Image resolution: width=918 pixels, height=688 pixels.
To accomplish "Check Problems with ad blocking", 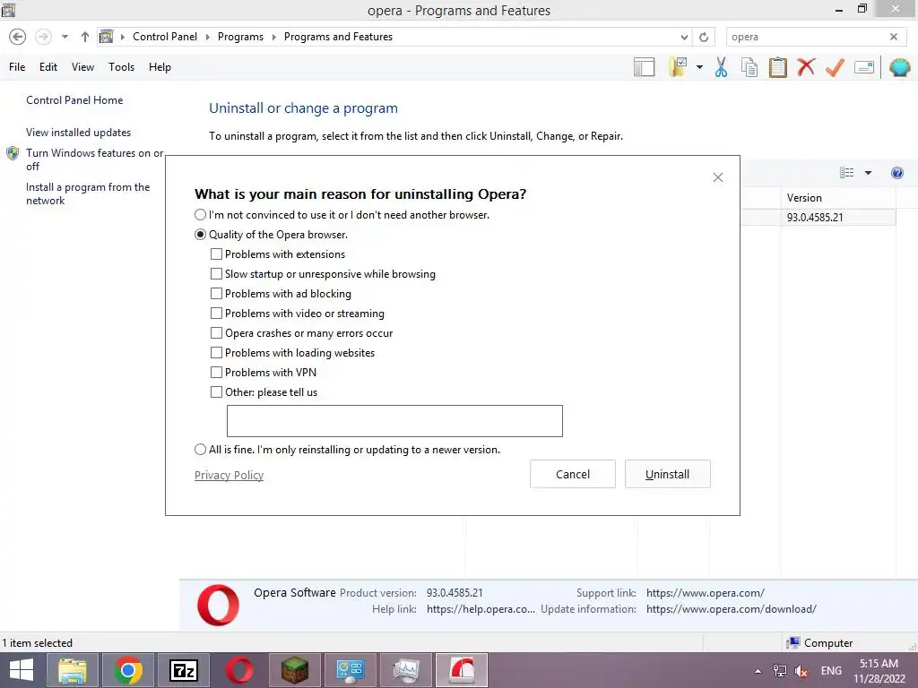I will pyautogui.click(x=216, y=294).
